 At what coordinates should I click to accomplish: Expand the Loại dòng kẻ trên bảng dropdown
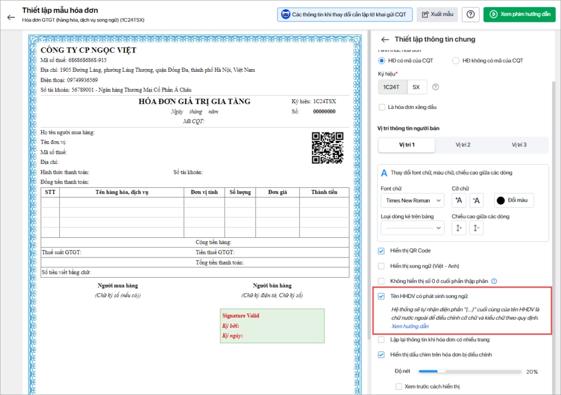coord(412,227)
